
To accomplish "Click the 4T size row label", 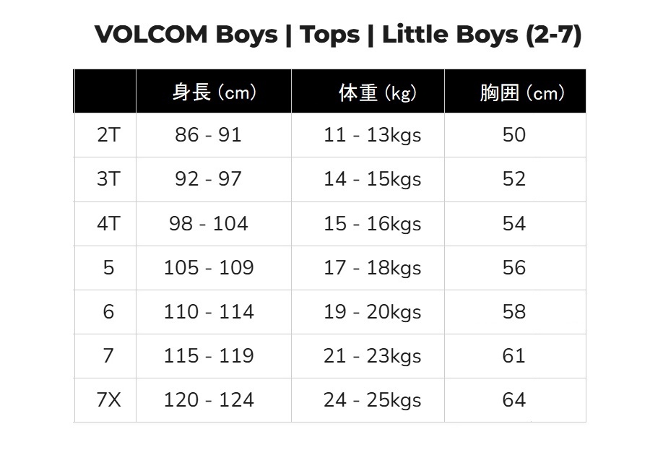I will point(108,223).
